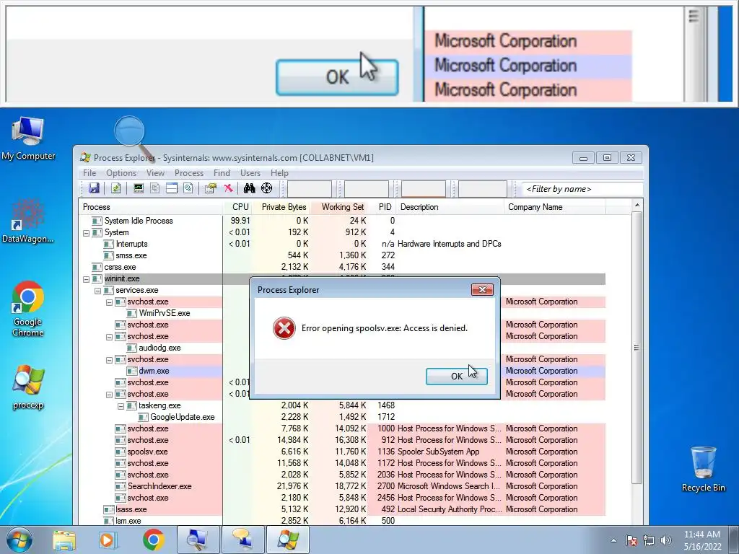Click OK in the error dialog
Viewport: 739px width, 554px height.
tap(456, 377)
